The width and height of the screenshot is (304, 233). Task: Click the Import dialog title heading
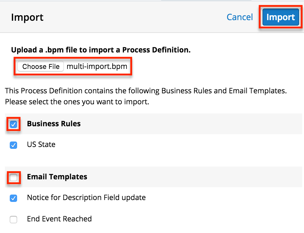(27, 17)
